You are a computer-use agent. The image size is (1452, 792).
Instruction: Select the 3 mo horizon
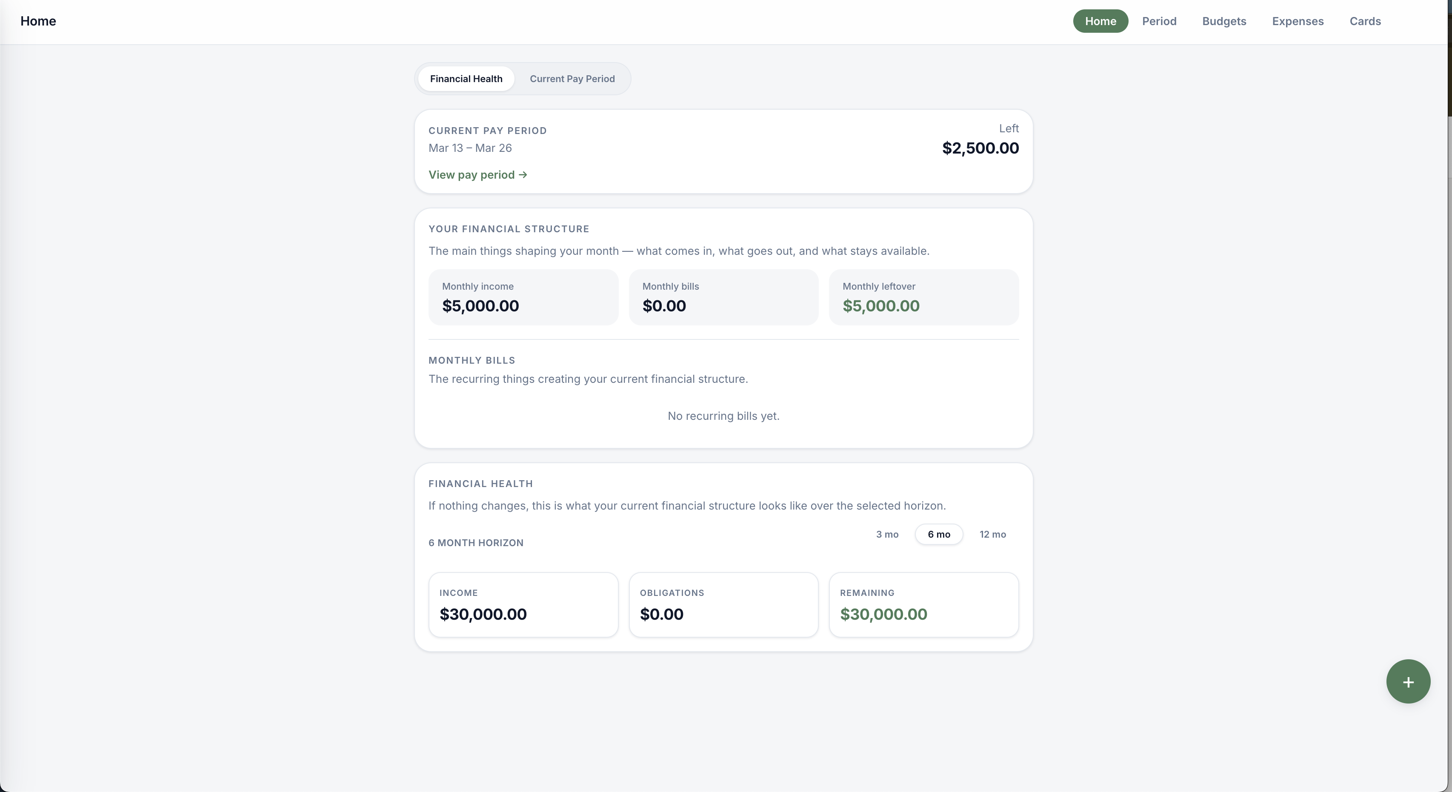[886, 534]
